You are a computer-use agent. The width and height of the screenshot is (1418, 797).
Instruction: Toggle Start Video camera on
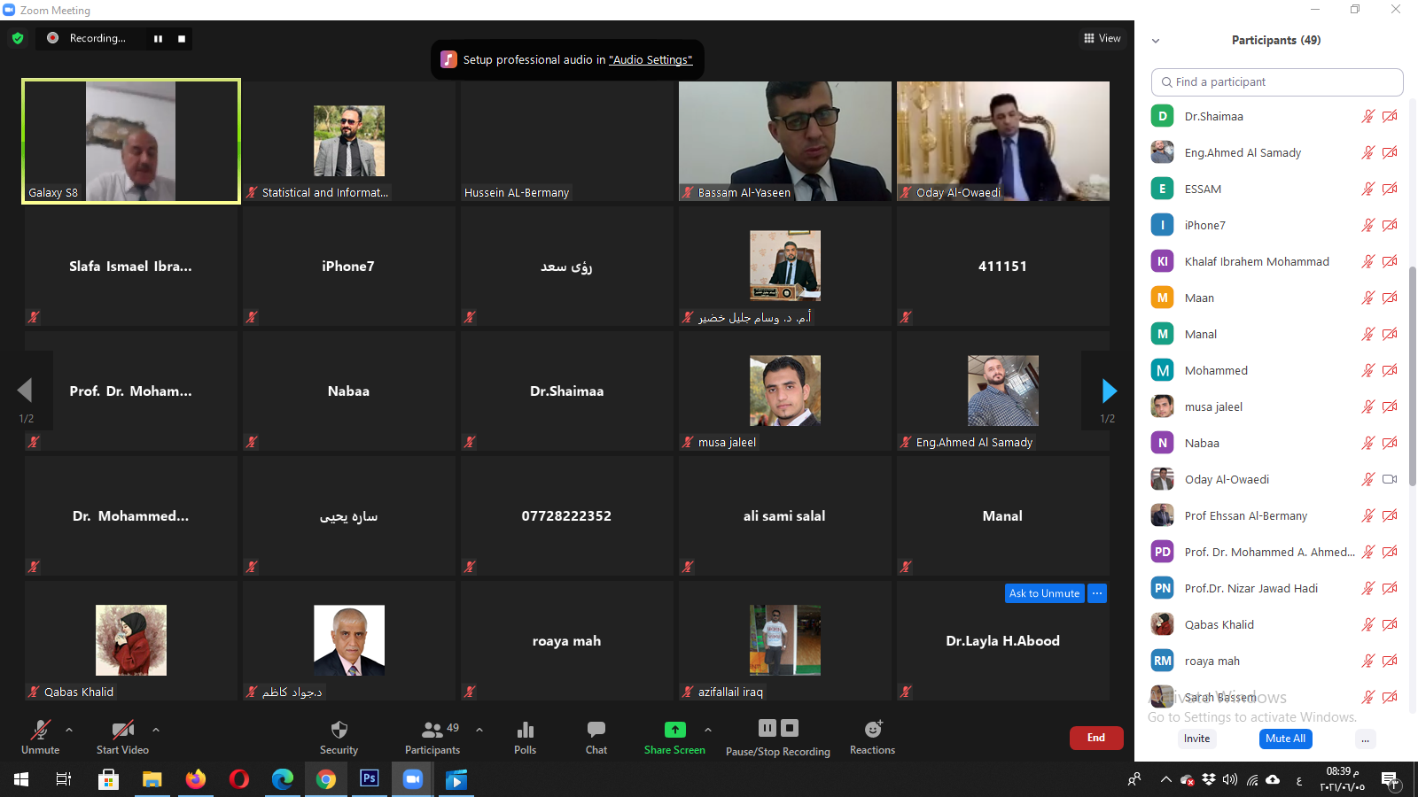(x=122, y=737)
